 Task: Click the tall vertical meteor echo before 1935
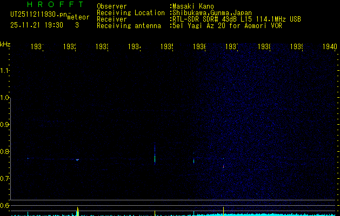pos(155,154)
